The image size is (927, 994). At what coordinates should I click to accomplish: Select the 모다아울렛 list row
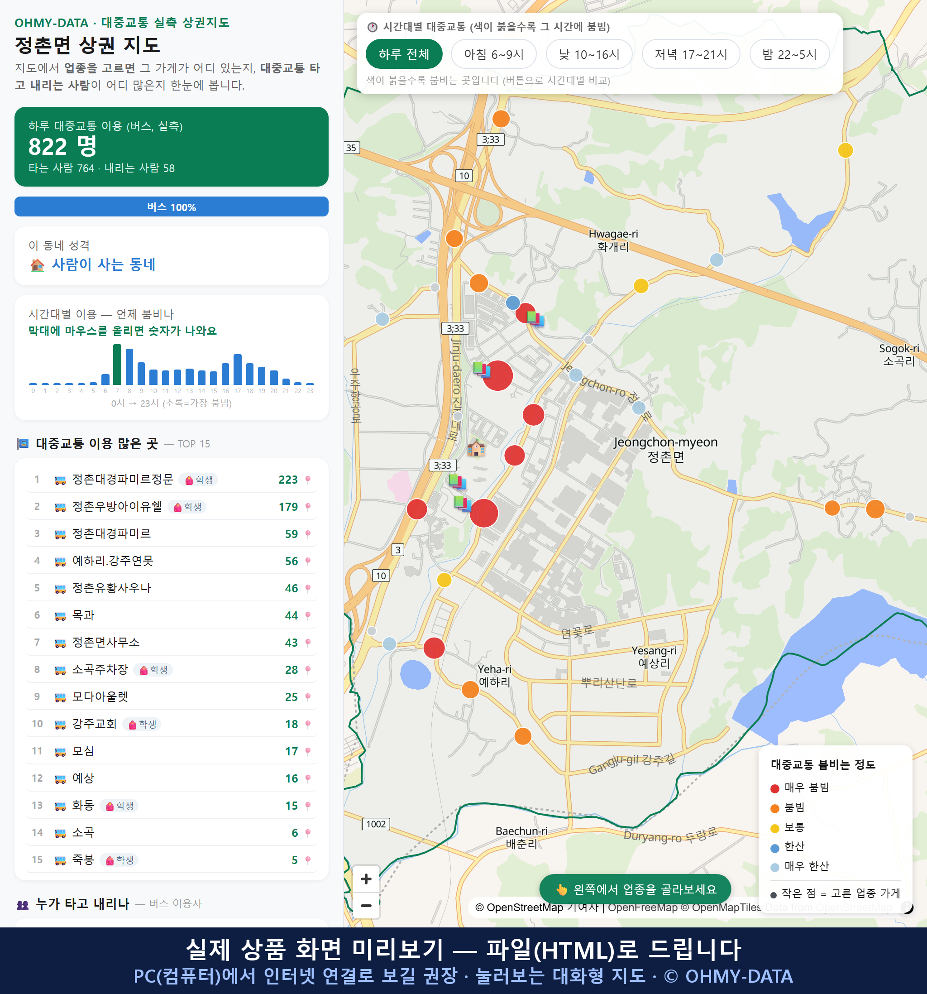pyautogui.click(x=172, y=697)
